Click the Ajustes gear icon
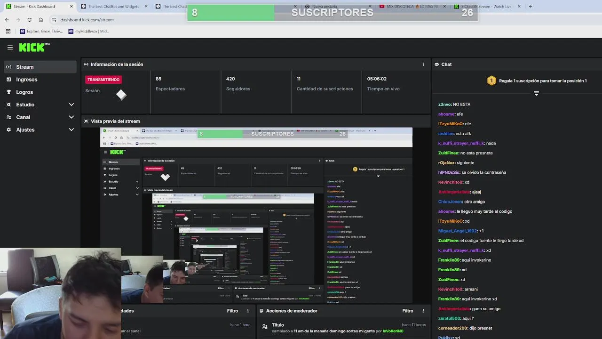Viewport: 602px width, 339px height. point(8,129)
